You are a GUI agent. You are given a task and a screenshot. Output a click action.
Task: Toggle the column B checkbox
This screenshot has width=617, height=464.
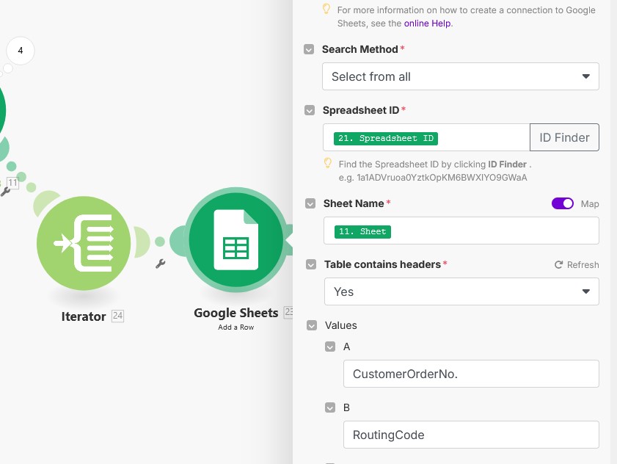tap(330, 407)
